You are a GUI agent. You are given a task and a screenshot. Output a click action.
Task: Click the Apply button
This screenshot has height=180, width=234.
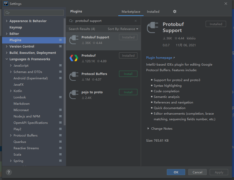pyautogui.click(x=219, y=172)
